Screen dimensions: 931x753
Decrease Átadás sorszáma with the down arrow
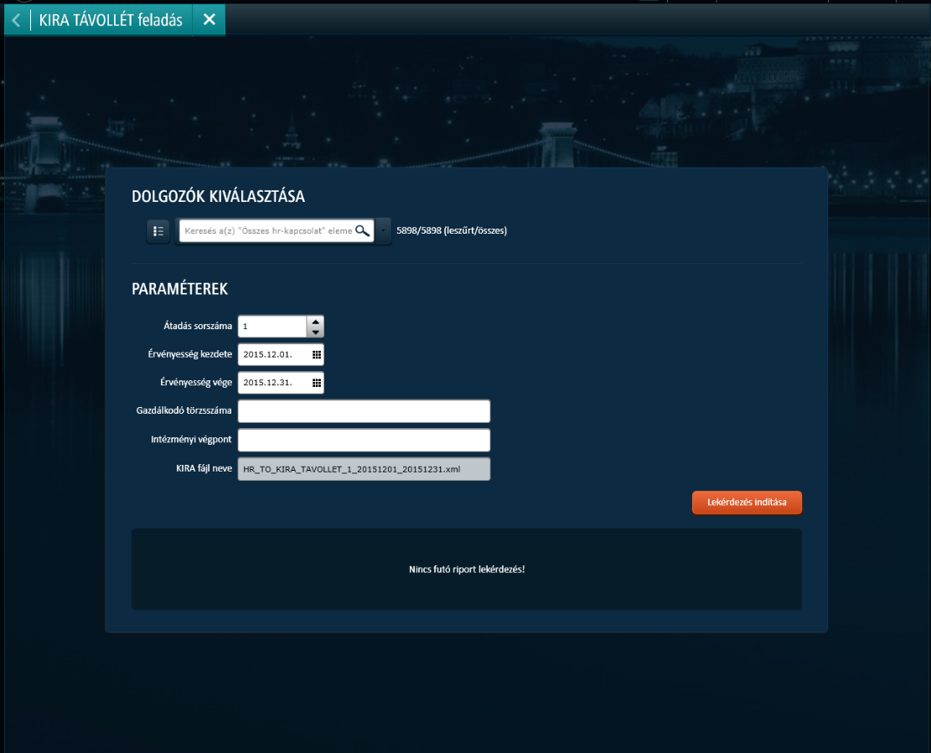pyautogui.click(x=315, y=332)
